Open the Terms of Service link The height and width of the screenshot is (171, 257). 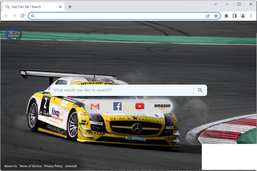[x=31, y=166]
